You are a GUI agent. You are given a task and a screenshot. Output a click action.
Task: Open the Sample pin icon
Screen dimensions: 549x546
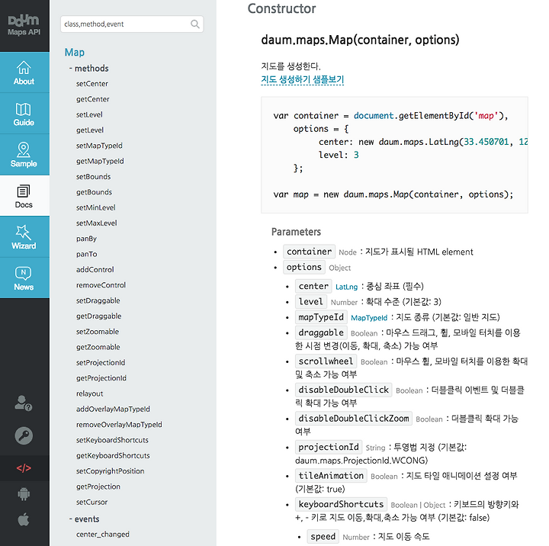point(24,150)
